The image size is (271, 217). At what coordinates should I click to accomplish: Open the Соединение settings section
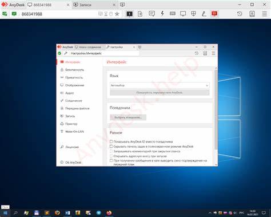pos(79,101)
